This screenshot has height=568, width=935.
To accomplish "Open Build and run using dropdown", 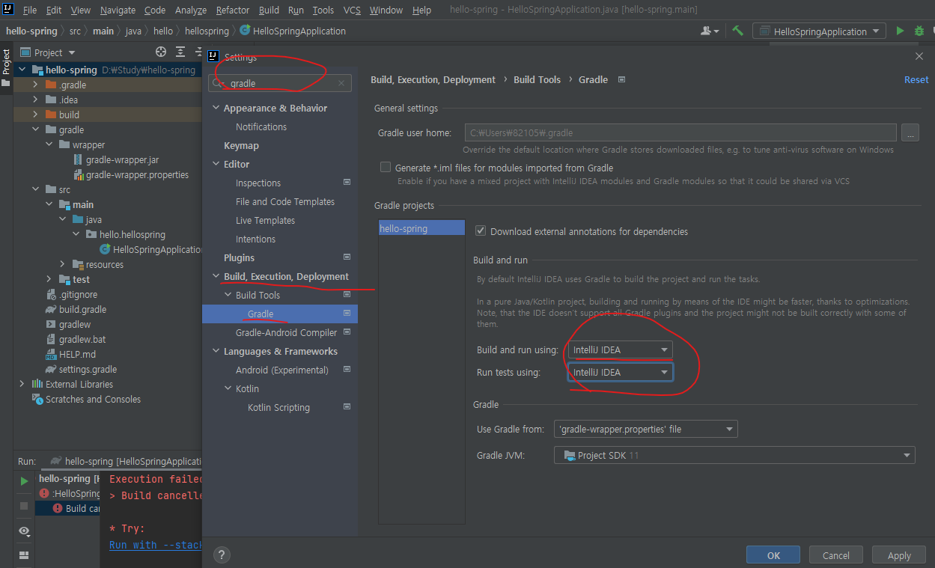I will [620, 349].
